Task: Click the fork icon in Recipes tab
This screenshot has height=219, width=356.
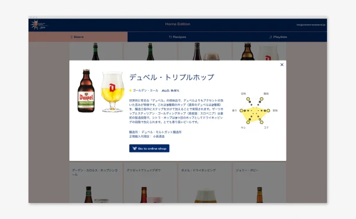Action: click(x=170, y=37)
